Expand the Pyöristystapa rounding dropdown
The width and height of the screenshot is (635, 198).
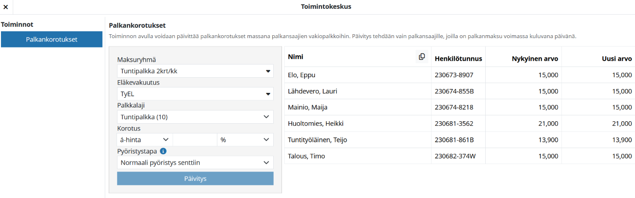point(195,162)
